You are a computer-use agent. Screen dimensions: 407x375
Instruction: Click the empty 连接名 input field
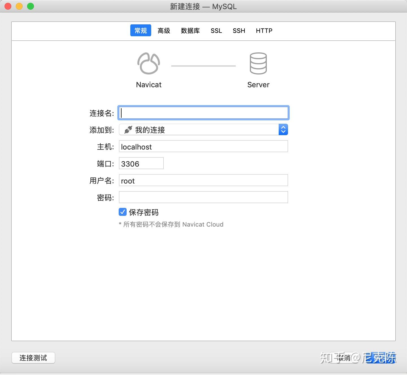click(x=203, y=113)
